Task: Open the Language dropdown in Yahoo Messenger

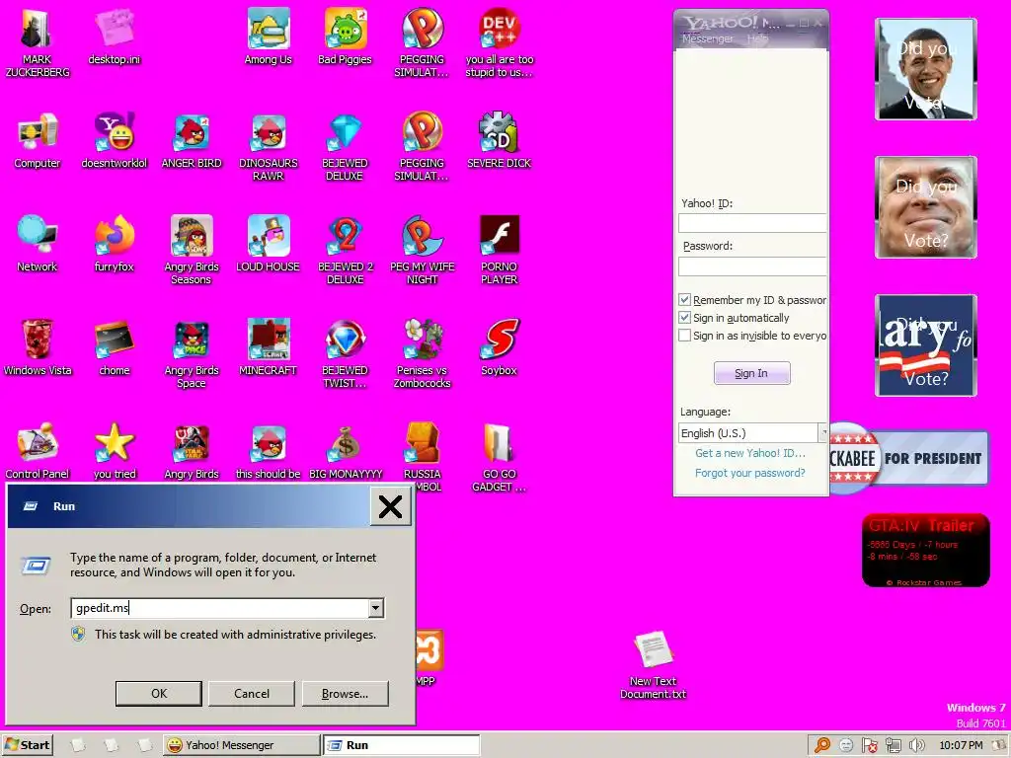Action: (x=822, y=433)
